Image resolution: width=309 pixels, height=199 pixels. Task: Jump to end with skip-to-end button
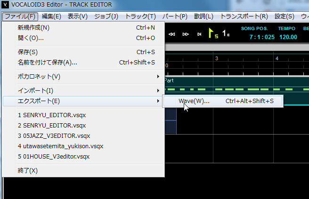[199, 34]
